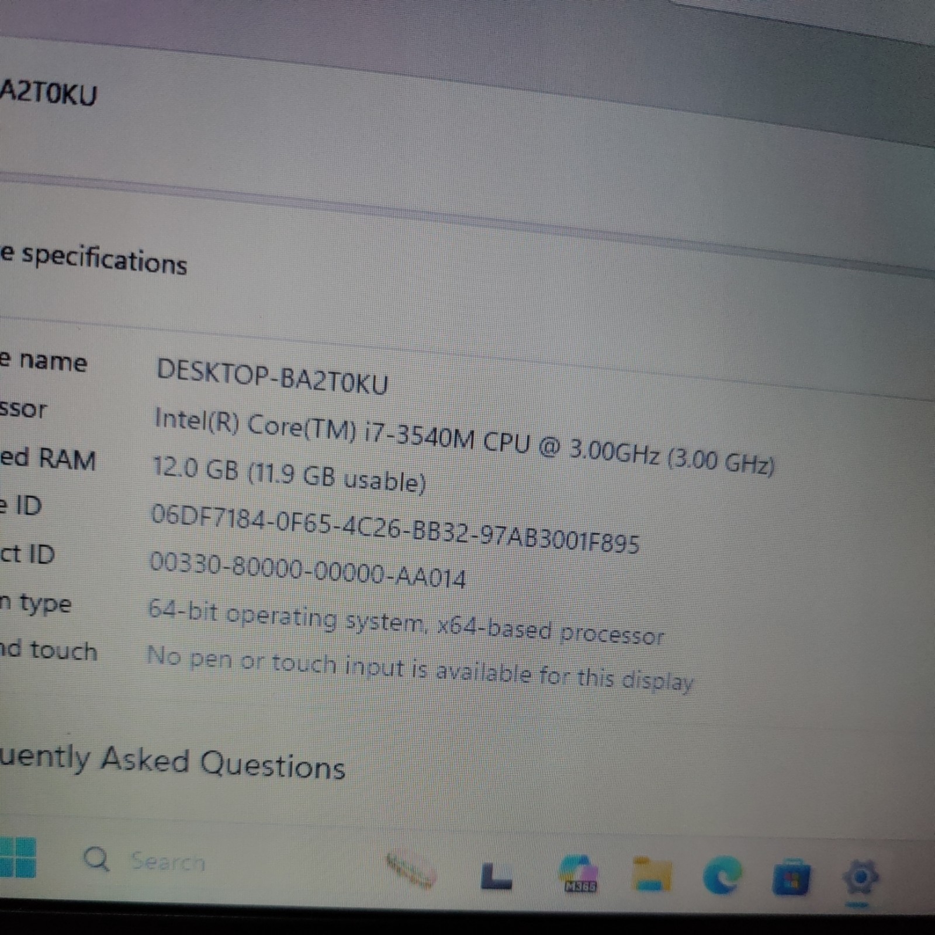The image size is (935, 935).
Task: Focus the taskbar Search text field
Action: [168, 862]
